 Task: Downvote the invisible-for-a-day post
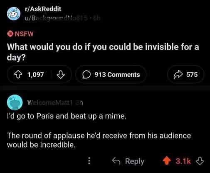point(61,74)
